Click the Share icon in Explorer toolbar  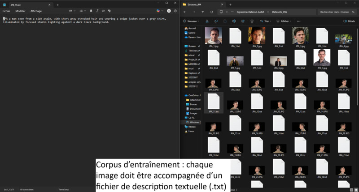point(242,21)
